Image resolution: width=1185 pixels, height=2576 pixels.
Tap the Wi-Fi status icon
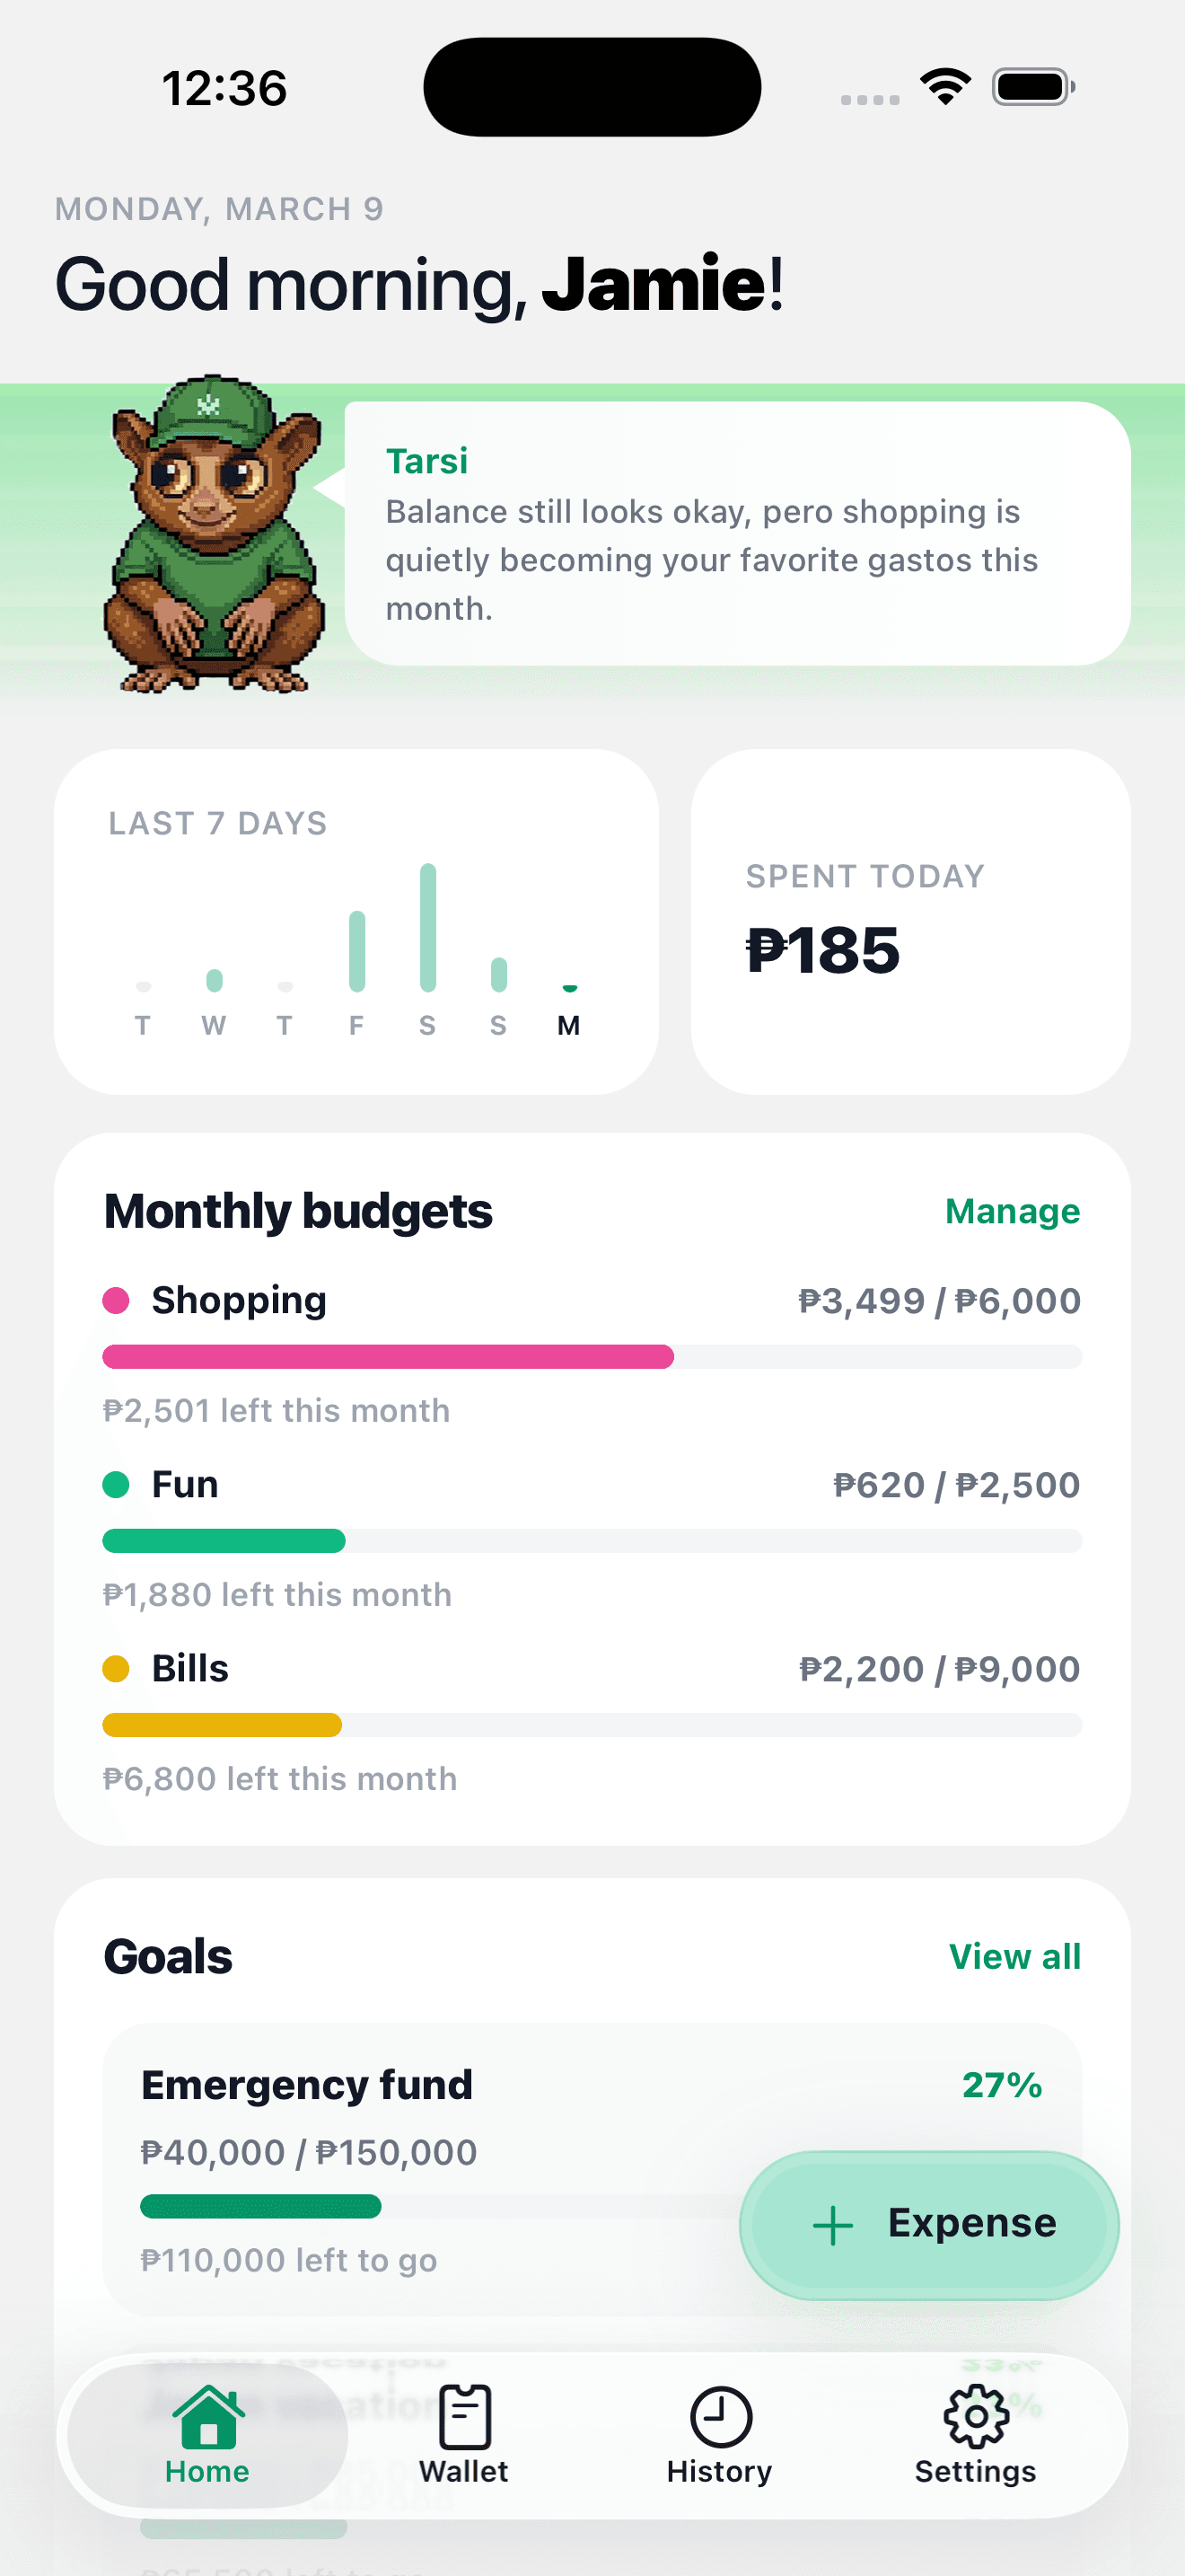click(x=945, y=87)
